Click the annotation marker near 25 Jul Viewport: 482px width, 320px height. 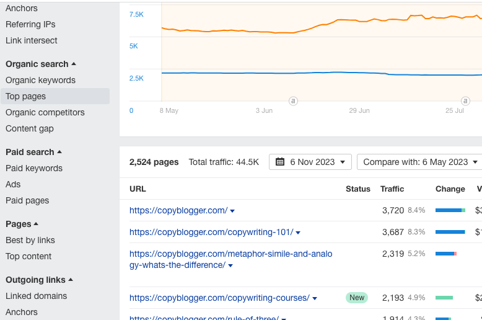coord(465,101)
